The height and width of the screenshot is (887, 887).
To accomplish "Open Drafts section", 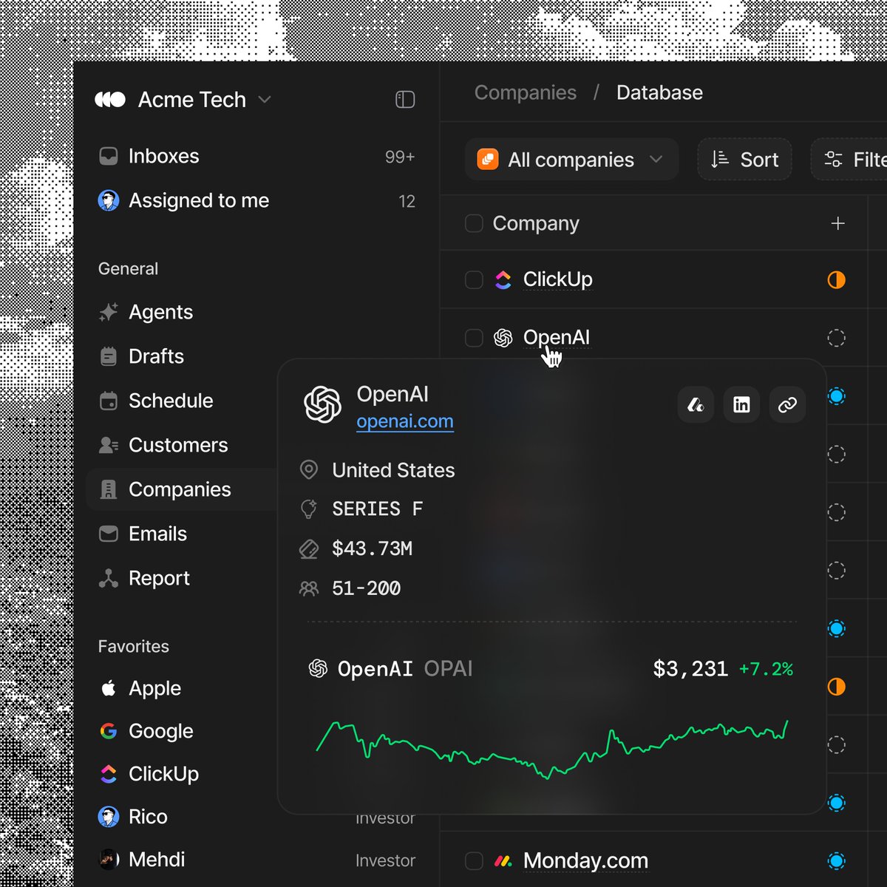I will (156, 356).
